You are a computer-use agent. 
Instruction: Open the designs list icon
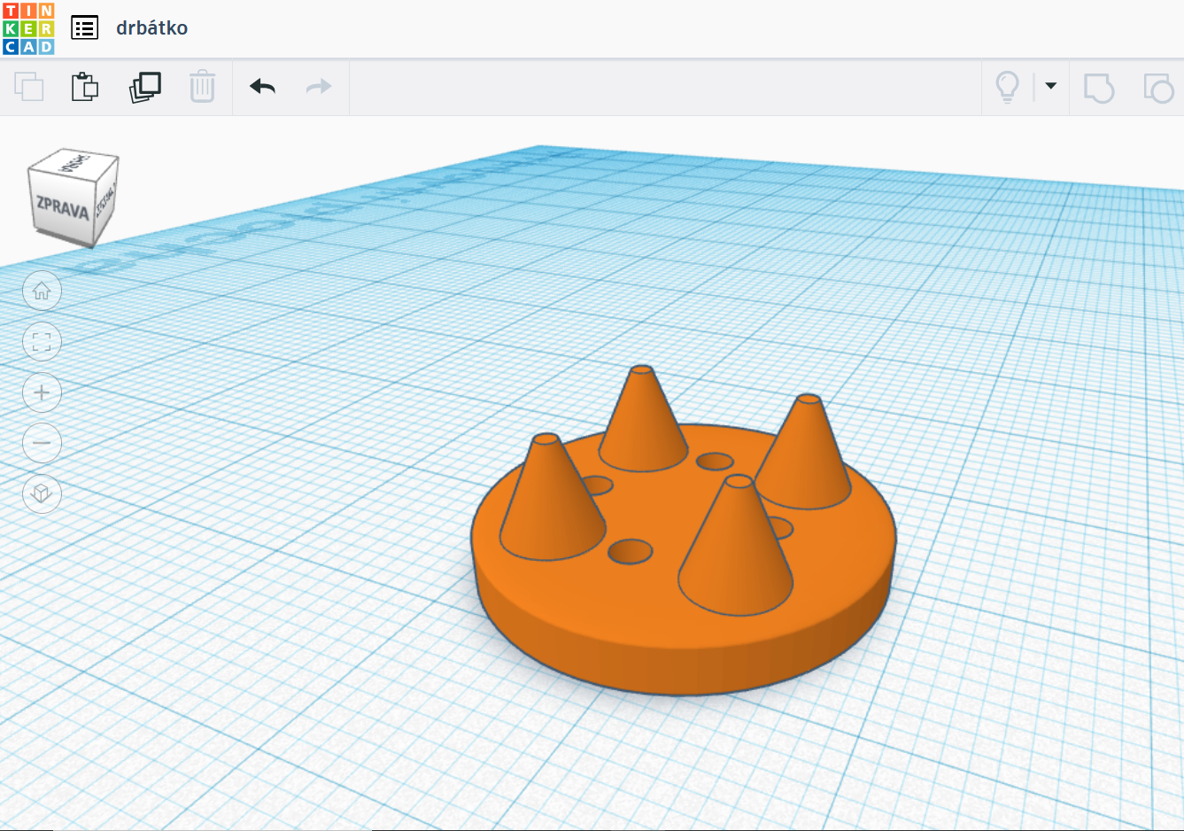(85, 28)
